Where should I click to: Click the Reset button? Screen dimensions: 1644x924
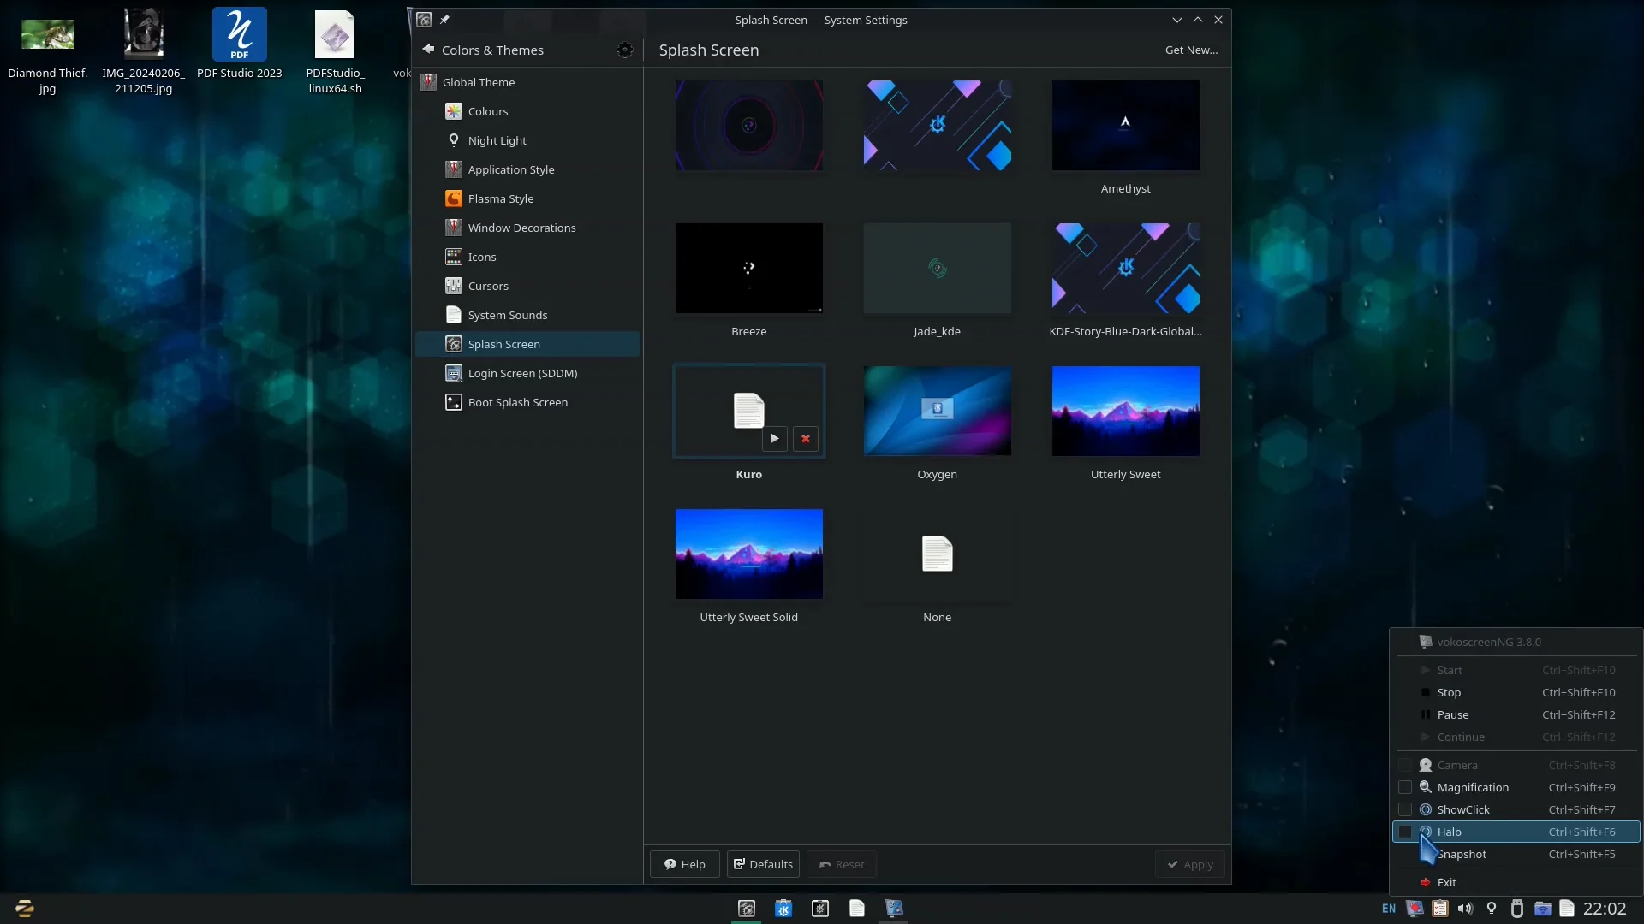[x=841, y=864]
